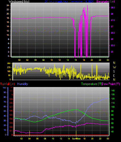
Task: Select the 18 value on the windspeed axis
Action: pos(8,18)
